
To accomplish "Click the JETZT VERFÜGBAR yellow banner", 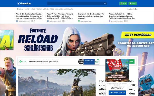I will pyautogui.click(x=138, y=35).
